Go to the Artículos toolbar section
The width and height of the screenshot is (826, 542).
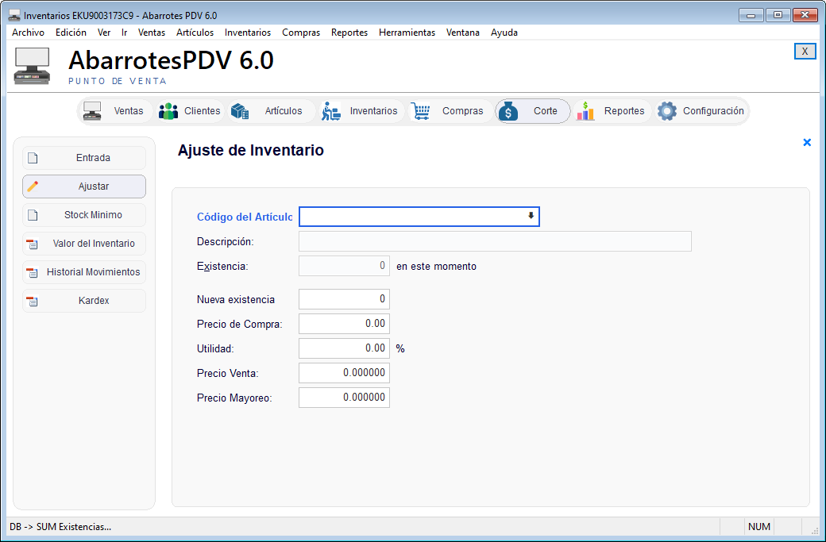(271, 111)
